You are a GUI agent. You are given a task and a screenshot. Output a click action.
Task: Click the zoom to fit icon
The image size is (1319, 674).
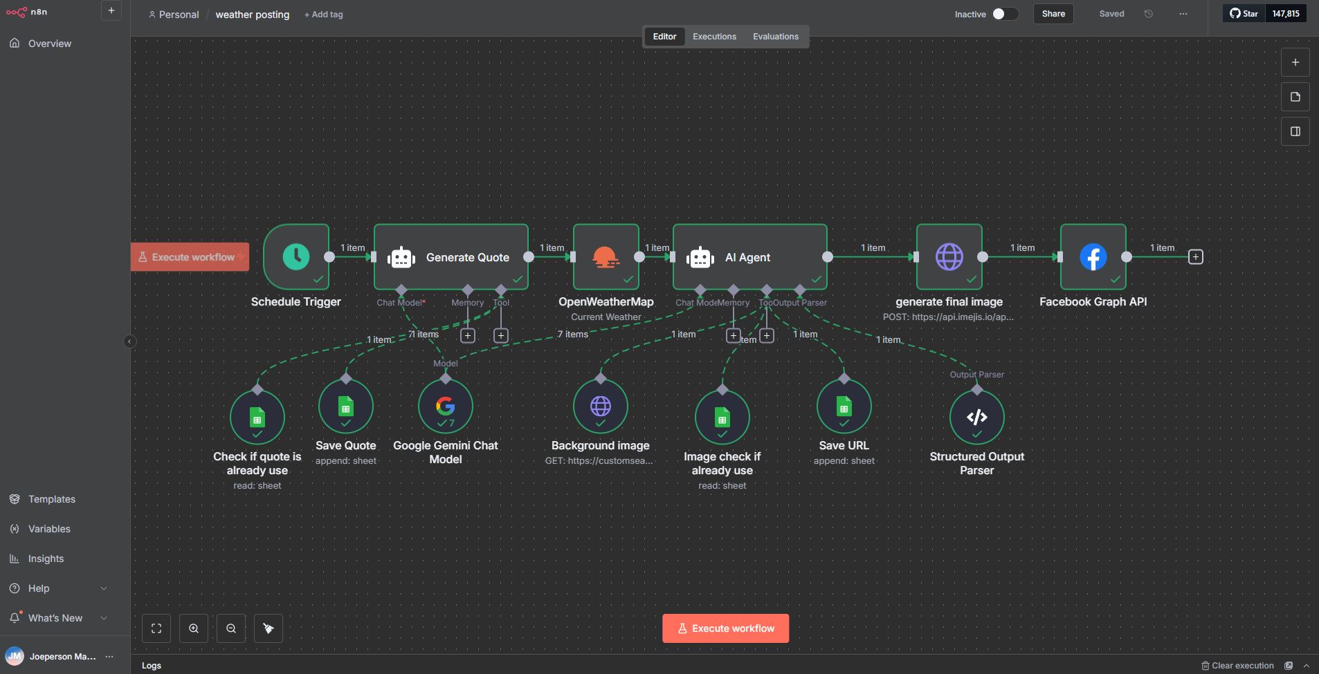click(x=156, y=628)
